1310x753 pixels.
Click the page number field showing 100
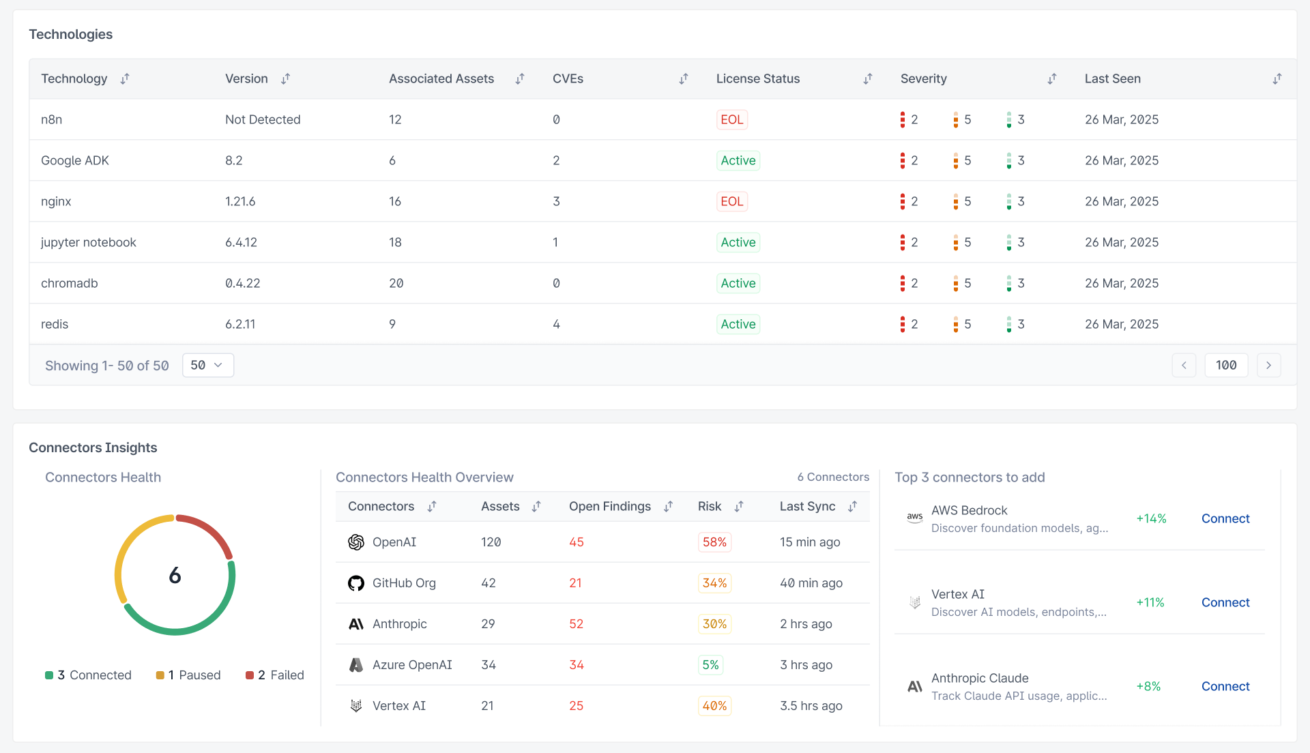click(1226, 366)
